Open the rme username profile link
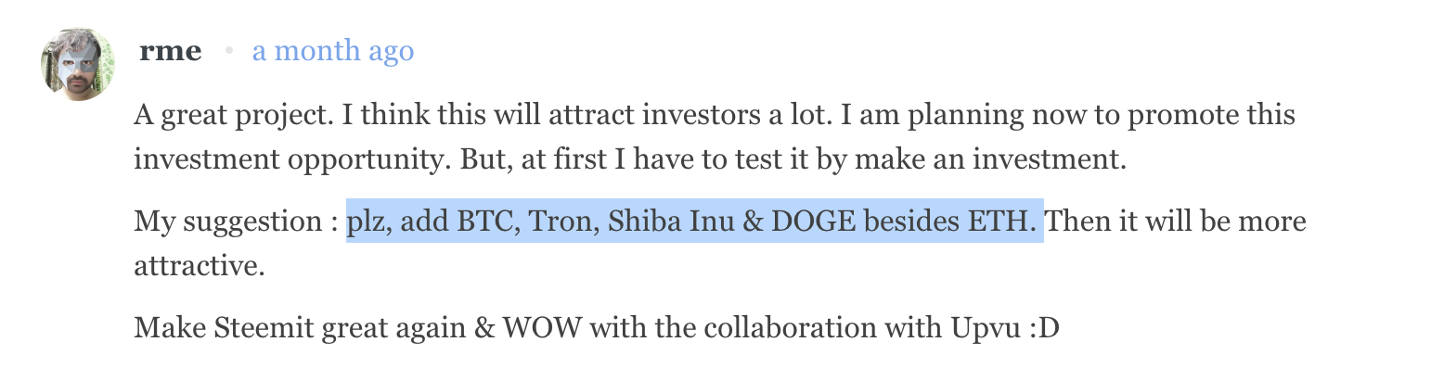This screenshot has width=1444, height=380. (x=170, y=52)
